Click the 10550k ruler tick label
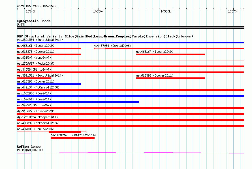The height and width of the screenshot is (169, 252). [98, 11]
